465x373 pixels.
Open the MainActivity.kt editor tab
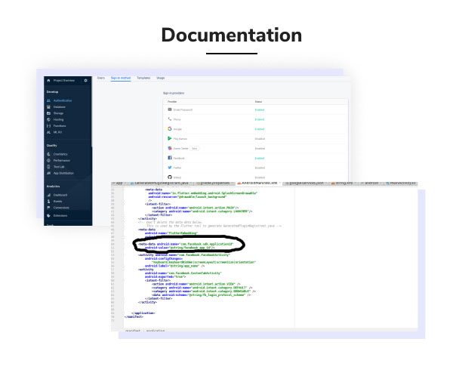(402, 183)
